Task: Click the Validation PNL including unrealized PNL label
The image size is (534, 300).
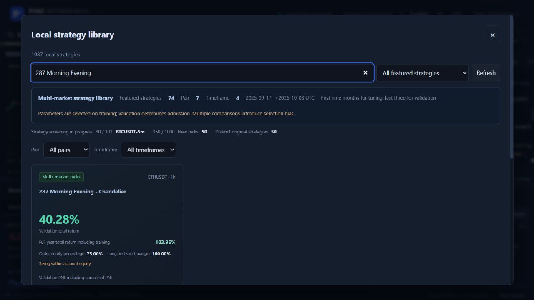Action: tap(76, 277)
